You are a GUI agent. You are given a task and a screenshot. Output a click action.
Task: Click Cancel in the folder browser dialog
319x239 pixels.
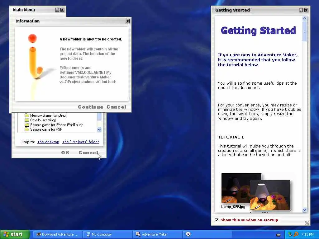[88, 152]
